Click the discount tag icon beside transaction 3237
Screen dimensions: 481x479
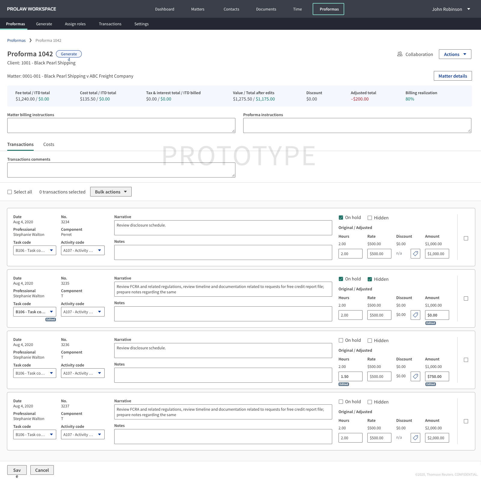(415, 438)
